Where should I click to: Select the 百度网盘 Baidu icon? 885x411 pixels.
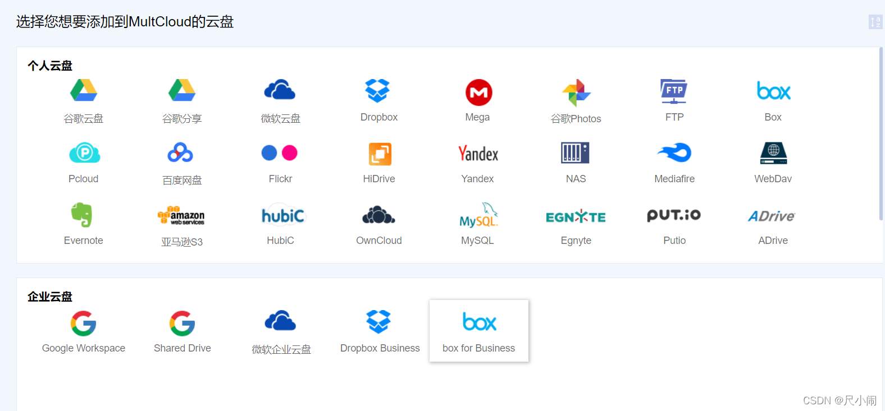pyautogui.click(x=180, y=153)
